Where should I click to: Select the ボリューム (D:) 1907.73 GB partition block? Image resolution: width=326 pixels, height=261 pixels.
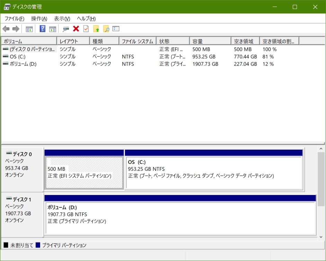pos(180,215)
